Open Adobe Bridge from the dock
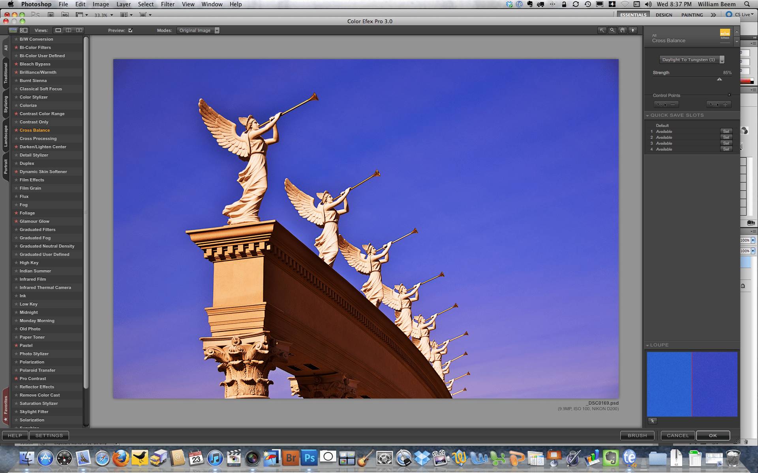 pyautogui.click(x=291, y=458)
